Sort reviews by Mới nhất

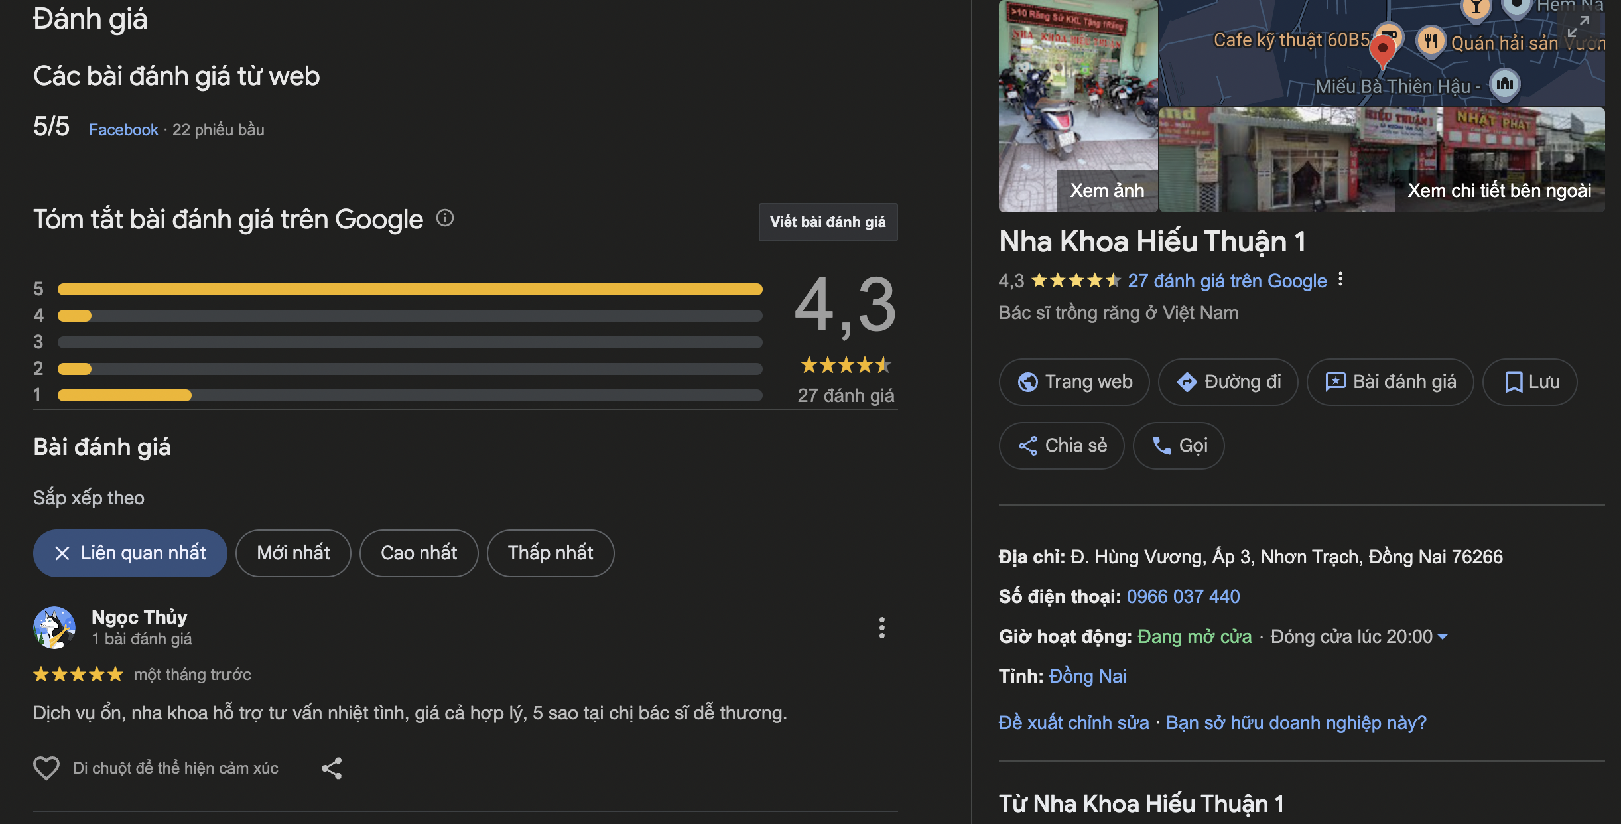point(293,553)
